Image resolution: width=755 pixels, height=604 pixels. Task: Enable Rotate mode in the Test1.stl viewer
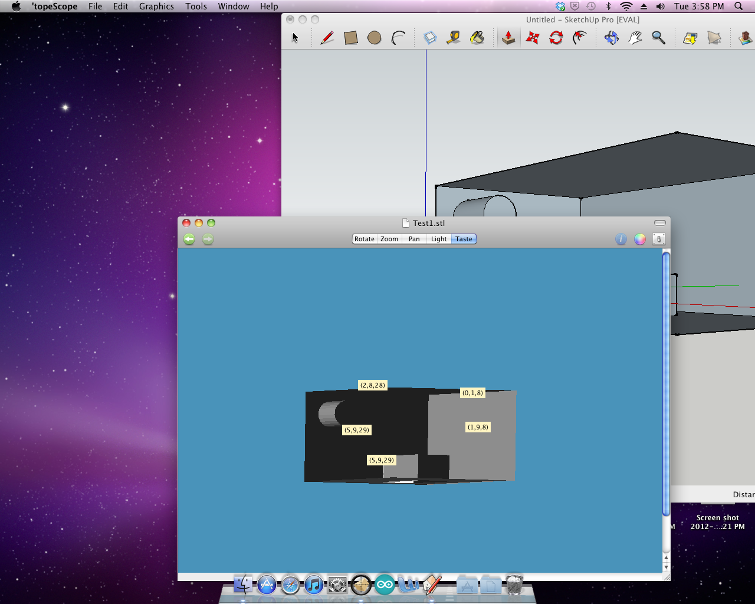[x=364, y=239]
